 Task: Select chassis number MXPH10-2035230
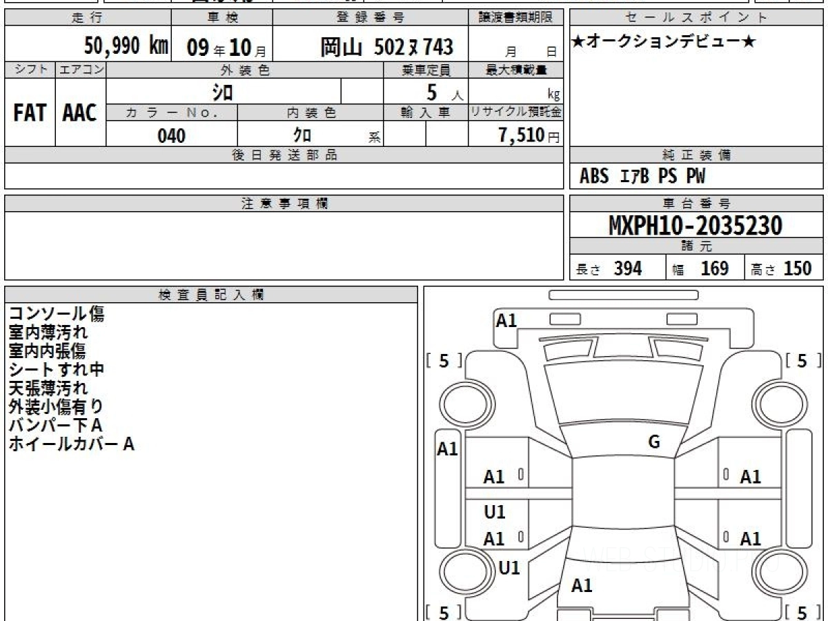coord(696,226)
